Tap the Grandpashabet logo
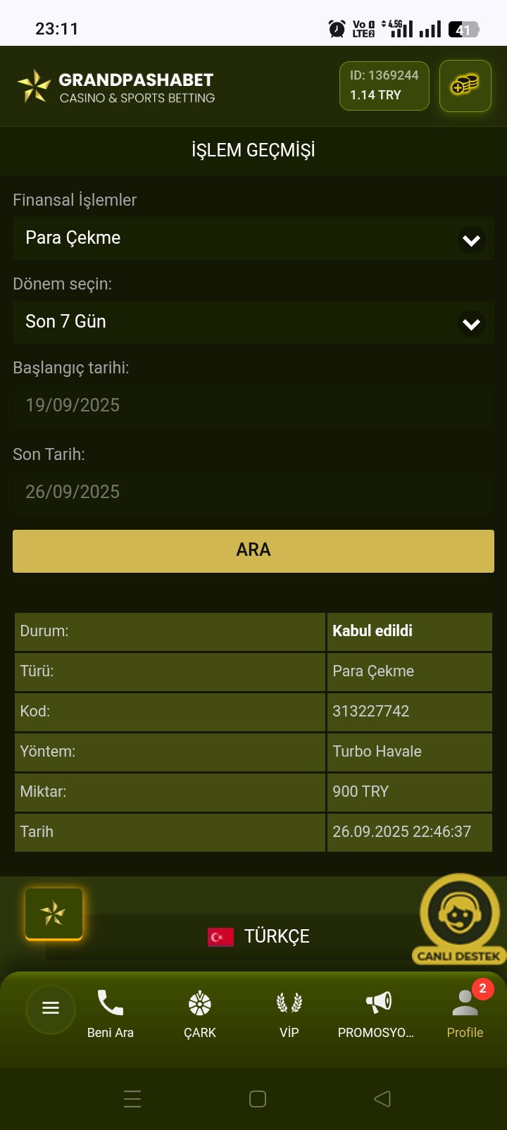The width and height of the screenshot is (507, 1130). pos(116,87)
